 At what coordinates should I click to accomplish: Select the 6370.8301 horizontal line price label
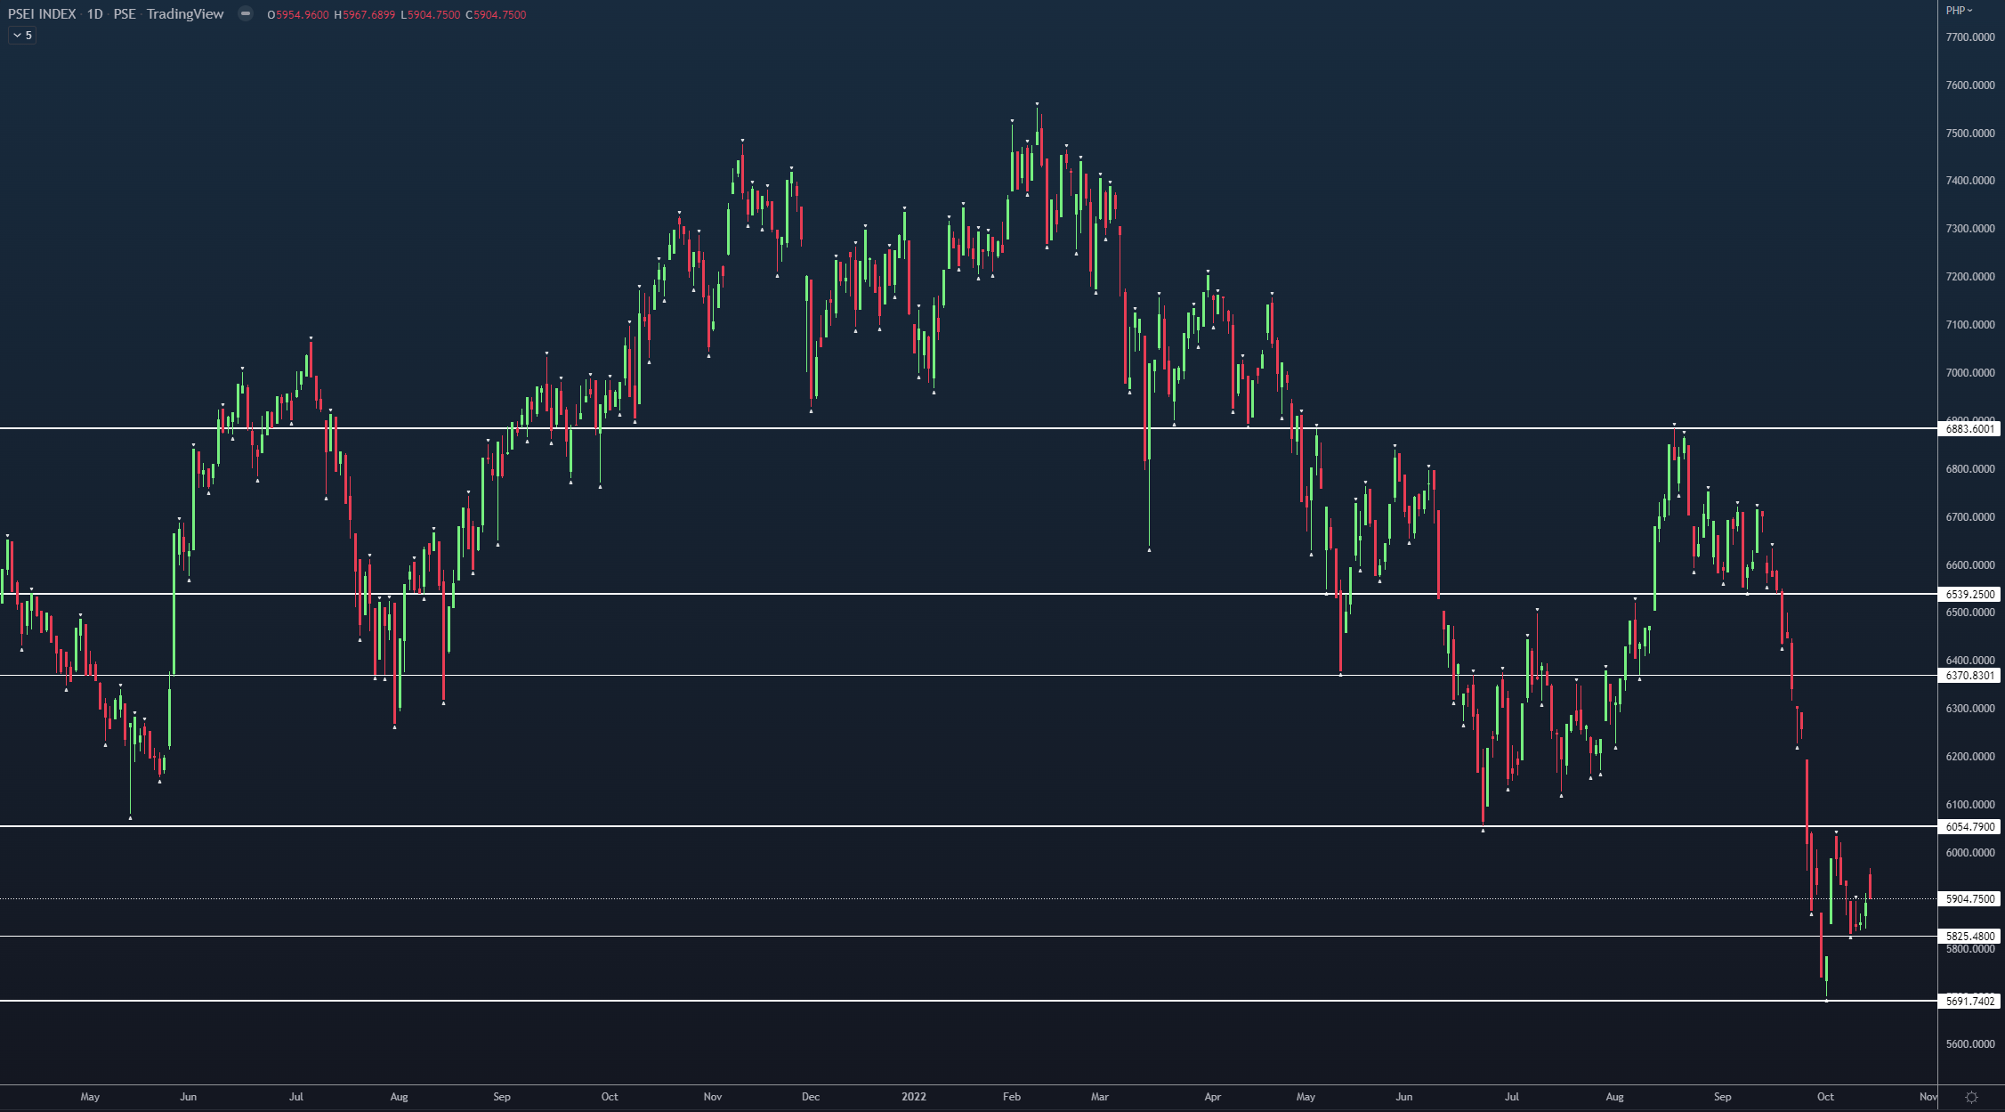coord(1969,676)
